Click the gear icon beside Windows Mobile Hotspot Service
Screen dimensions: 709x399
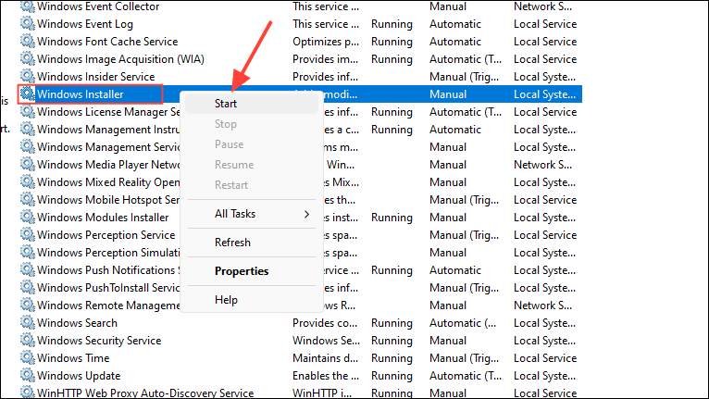click(28, 200)
